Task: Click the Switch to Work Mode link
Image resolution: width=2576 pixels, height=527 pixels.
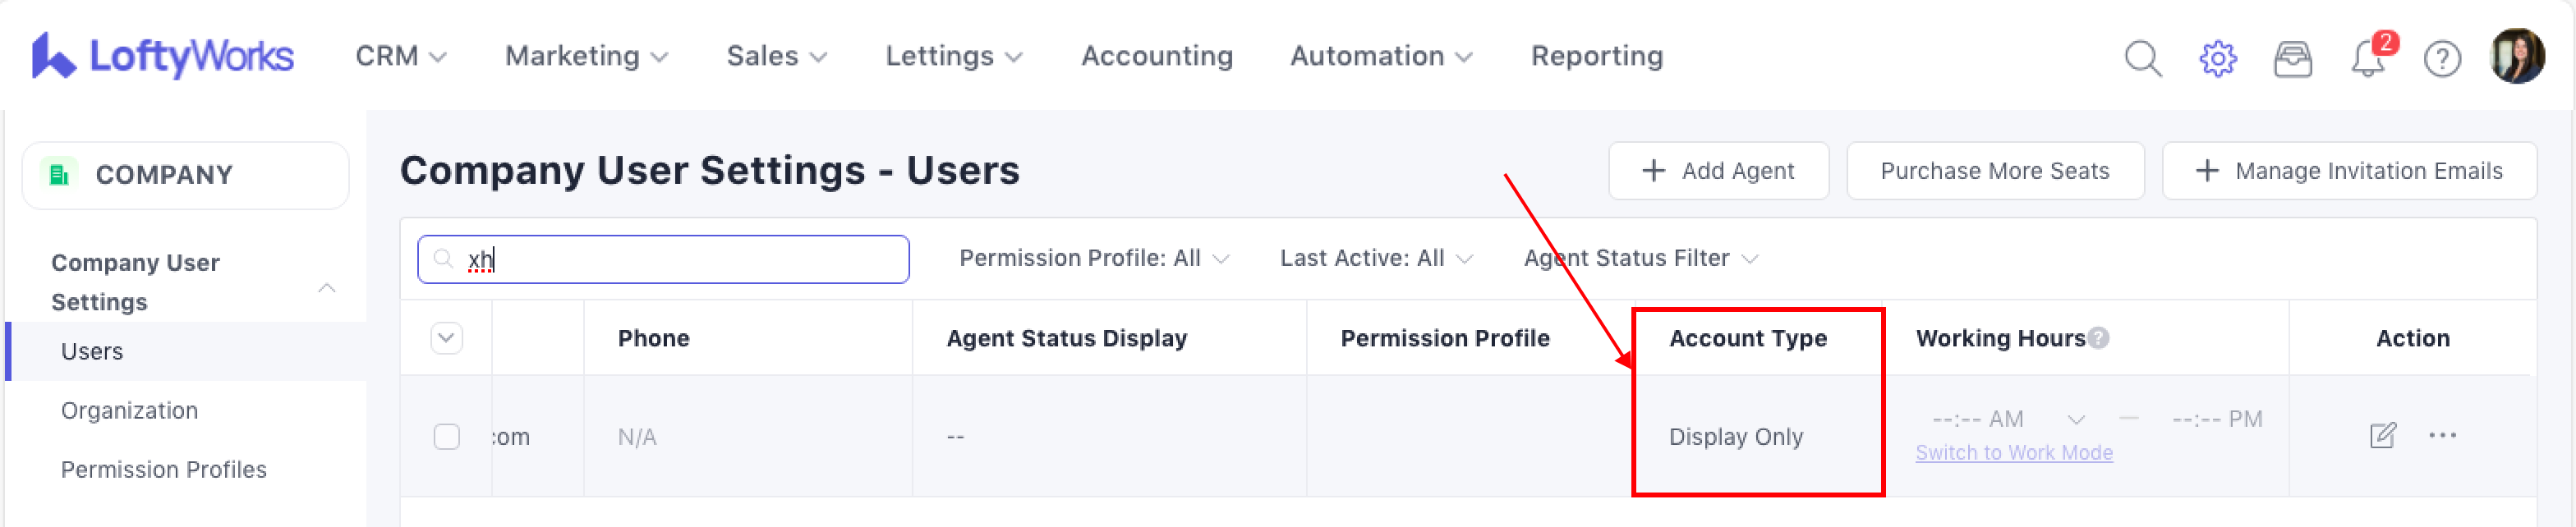Action: [2013, 453]
